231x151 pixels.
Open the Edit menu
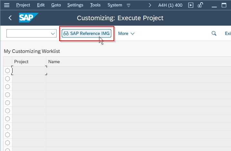(x=41, y=5)
